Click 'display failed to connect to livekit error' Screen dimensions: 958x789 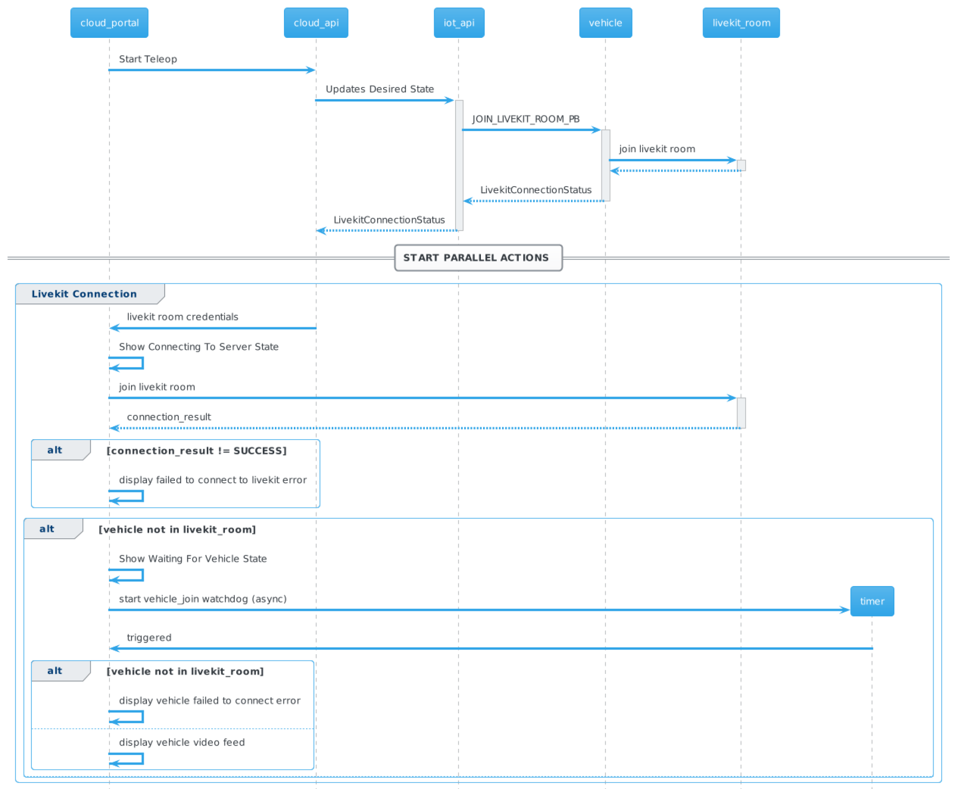tap(213, 480)
